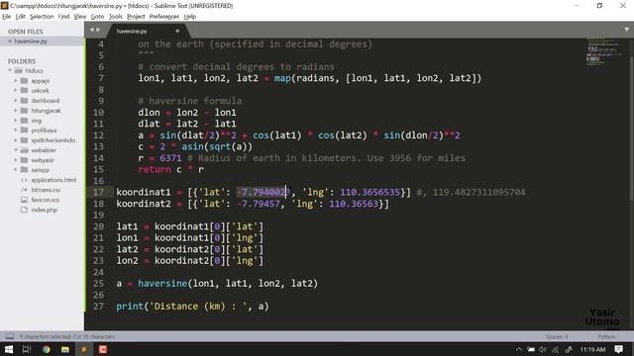The image size is (634, 356).
Task: Expand the xampp folder arrow
Action: pos(16,170)
